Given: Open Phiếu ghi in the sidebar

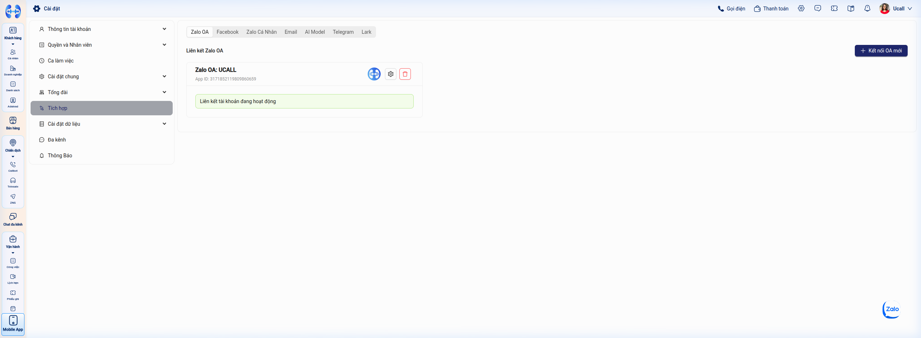Looking at the screenshot, I should point(13,295).
